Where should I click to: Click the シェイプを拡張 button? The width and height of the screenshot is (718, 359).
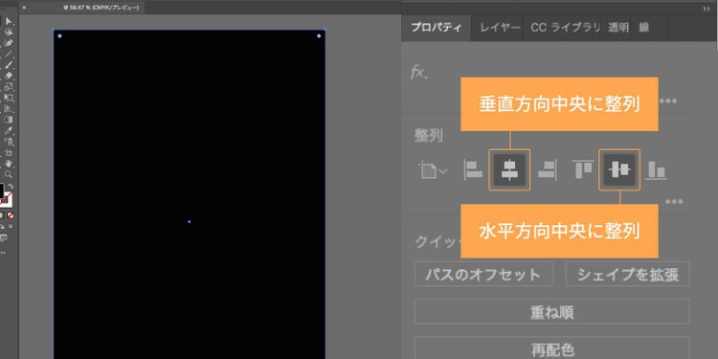[x=628, y=275]
